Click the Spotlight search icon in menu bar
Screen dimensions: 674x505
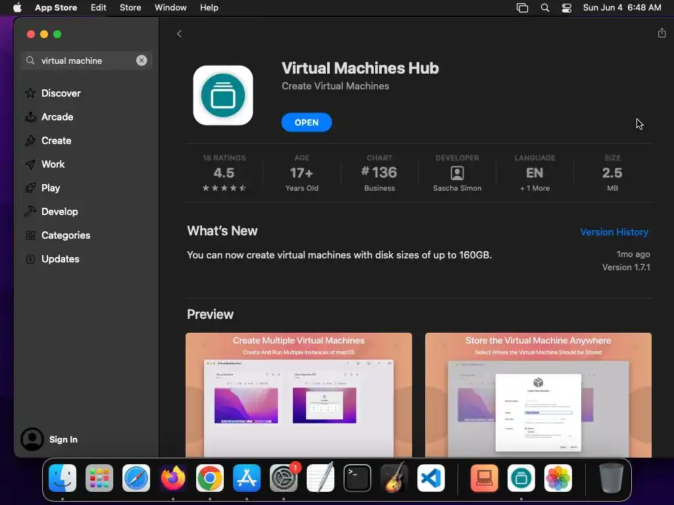coord(544,8)
